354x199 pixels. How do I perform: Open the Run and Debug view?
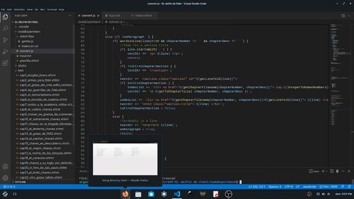[x=5, y=51]
